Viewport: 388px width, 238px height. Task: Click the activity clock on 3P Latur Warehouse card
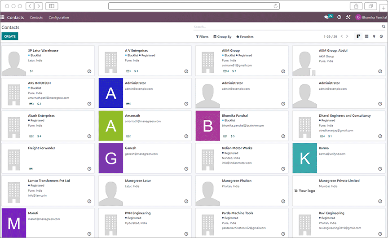point(89,71)
